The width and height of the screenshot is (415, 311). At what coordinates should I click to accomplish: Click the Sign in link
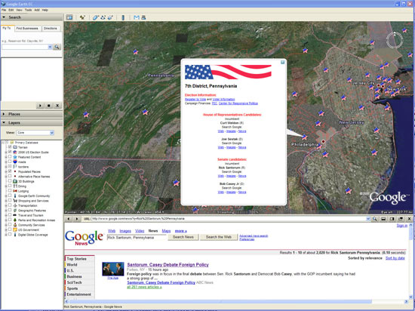pos(401,226)
